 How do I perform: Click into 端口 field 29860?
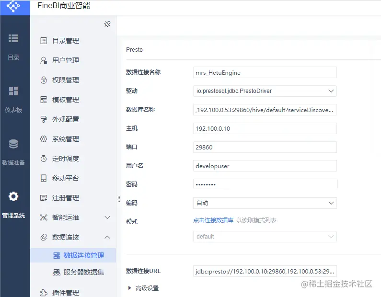point(265,147)
